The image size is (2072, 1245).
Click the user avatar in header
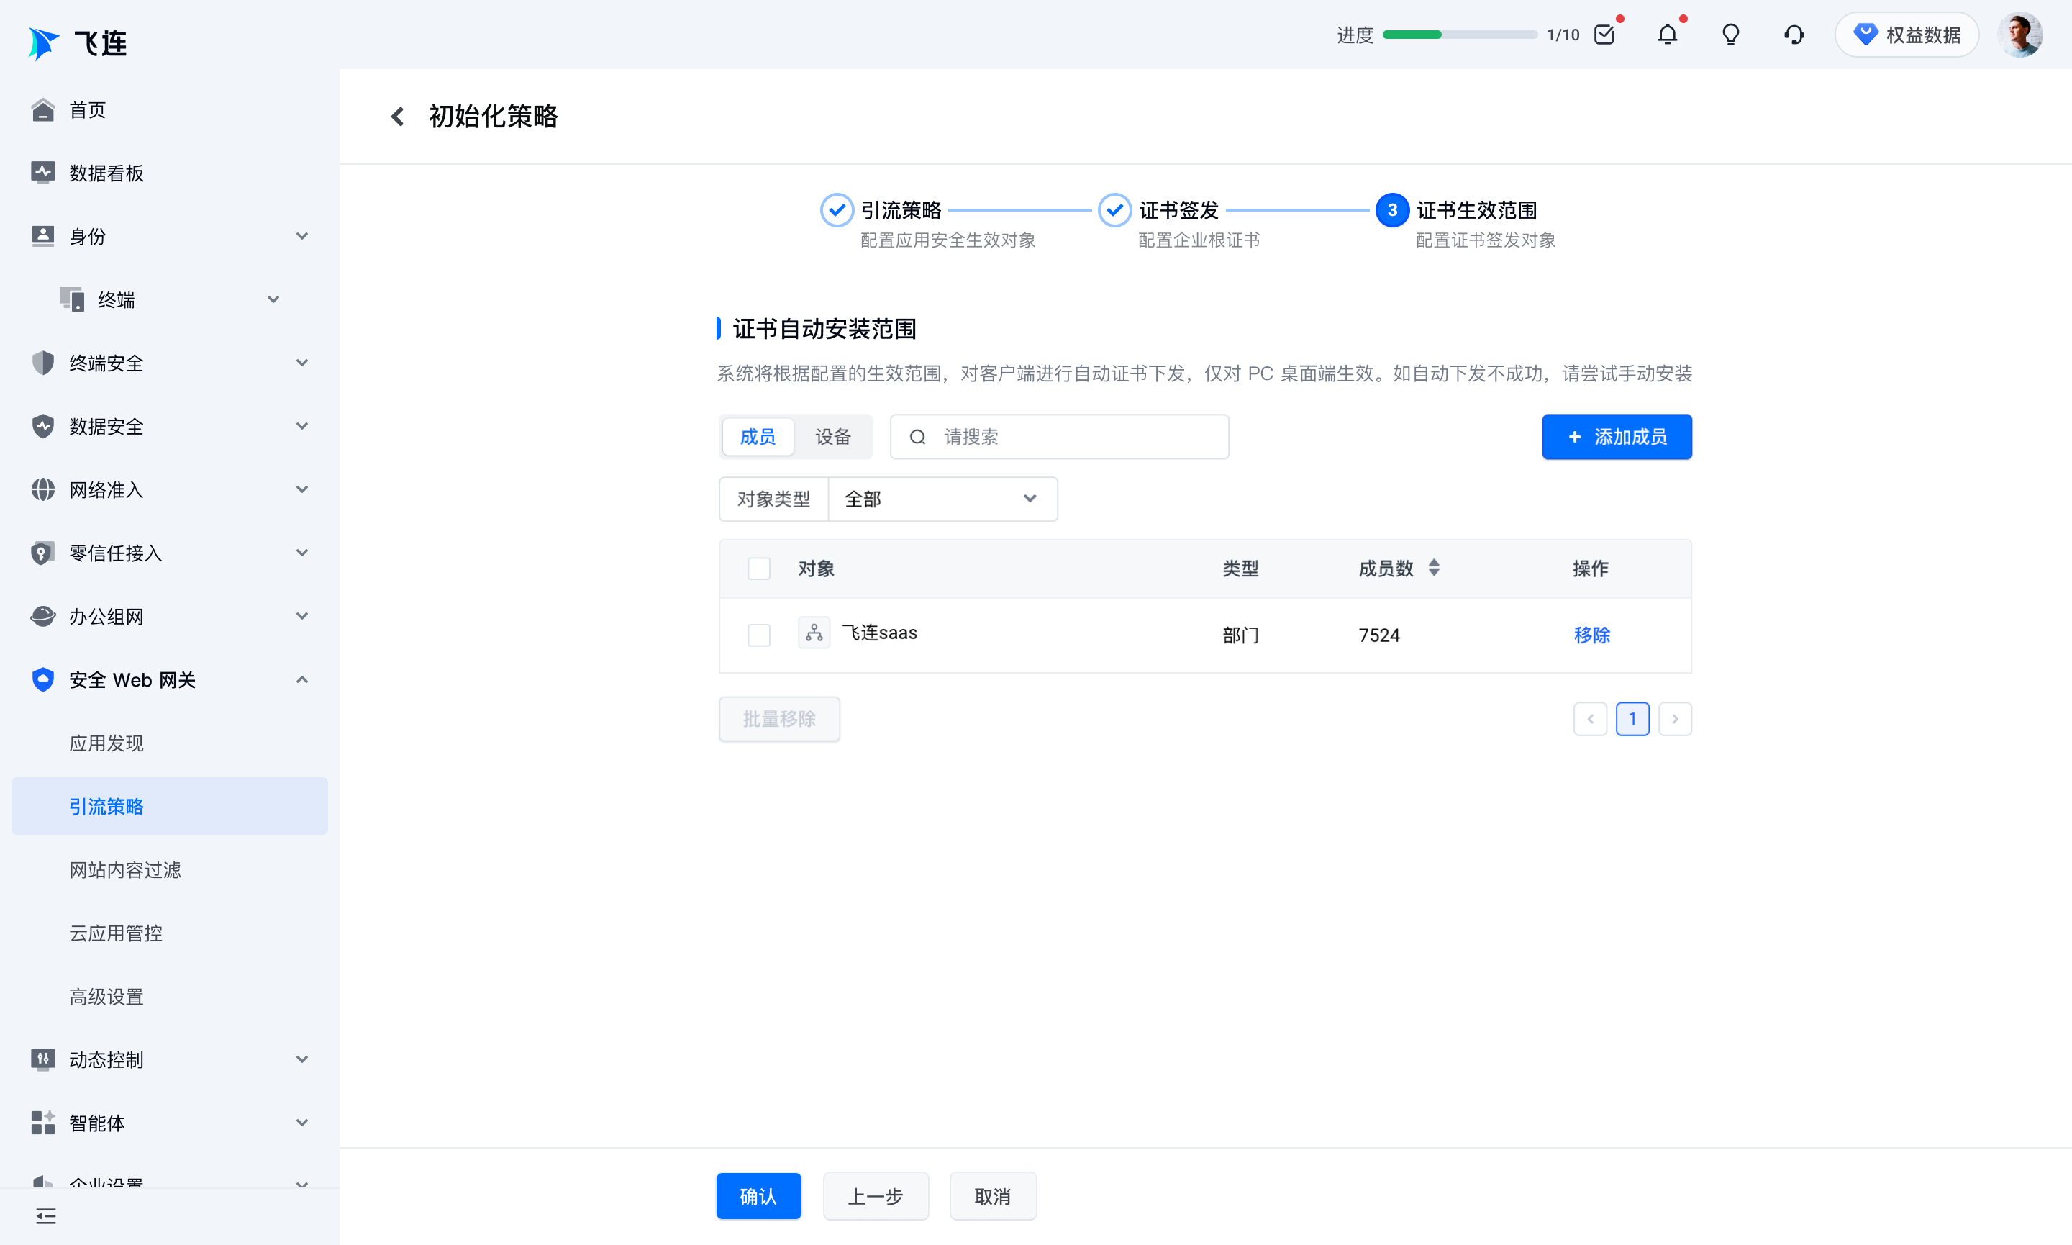2020,35
